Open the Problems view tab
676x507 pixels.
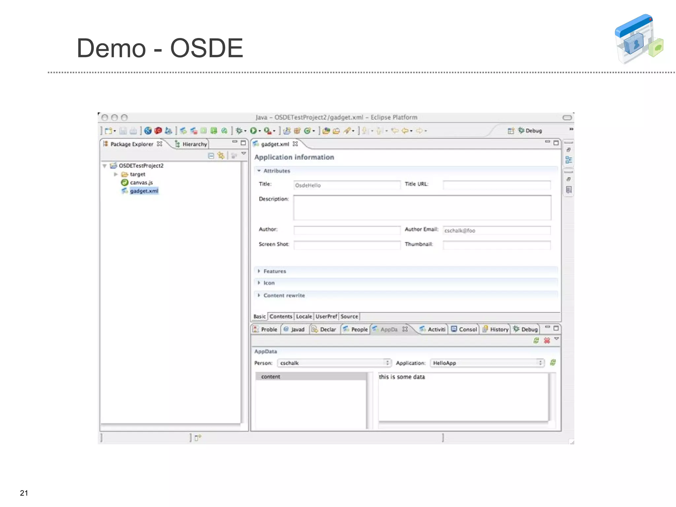point(266,329)
